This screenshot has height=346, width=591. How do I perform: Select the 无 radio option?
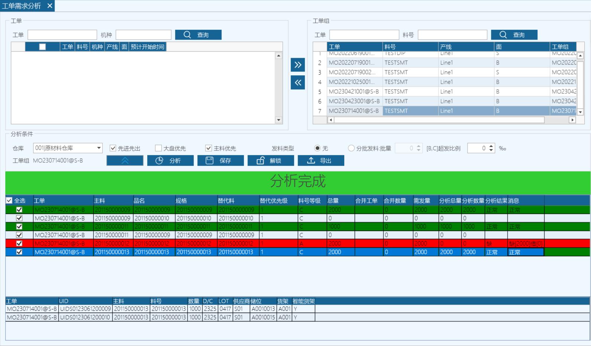click(317, 148)
